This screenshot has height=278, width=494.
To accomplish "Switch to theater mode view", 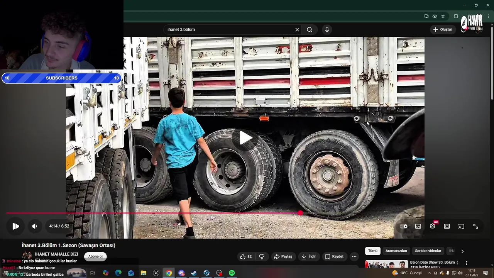I will [447, 226].
